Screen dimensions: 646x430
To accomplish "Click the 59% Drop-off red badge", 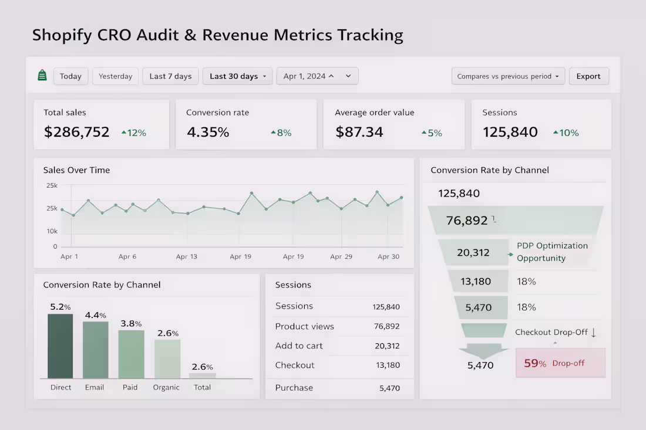I will click(560, 363).
